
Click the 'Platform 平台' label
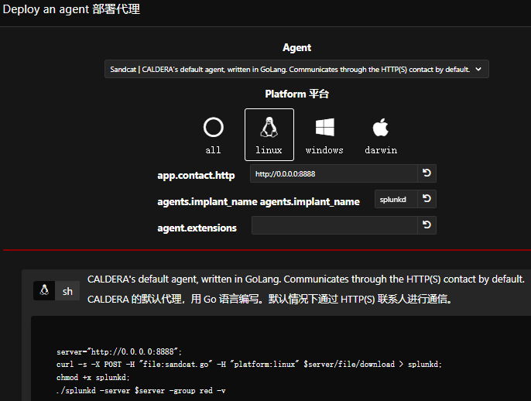point(297,94)
